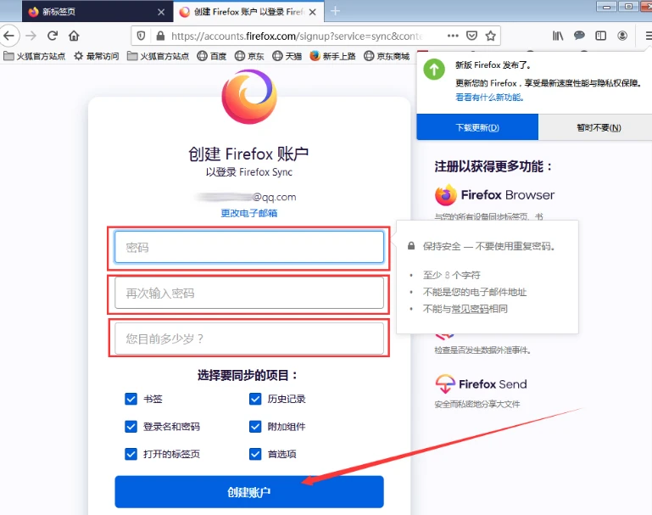Uncheck the 书签 sync checkbox
This screenshot has height=515, width=652.
(x=131, y=399)
